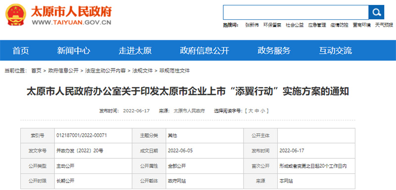The image size is (396, 190).
Task: Click the 当前位置 label
Action: point(16,71)
